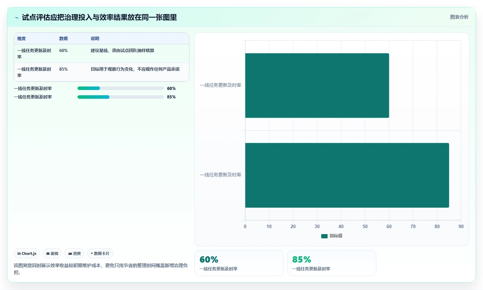Click the 一线任务更新及时率 cell in the table's 60% row
This screenshot has width=483, height=290.
(34, 53)
